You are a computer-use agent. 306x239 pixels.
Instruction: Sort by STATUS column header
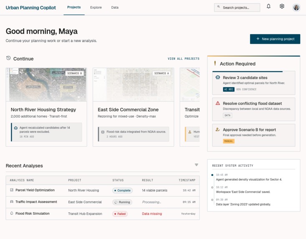coord(118,180)
